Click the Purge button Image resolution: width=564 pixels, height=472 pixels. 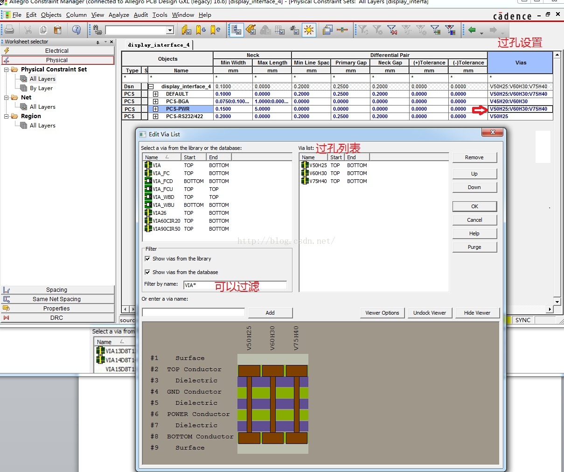pos(474,247)
